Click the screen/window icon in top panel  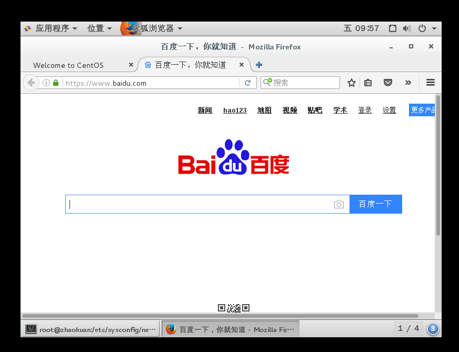(x=393, y=28)
